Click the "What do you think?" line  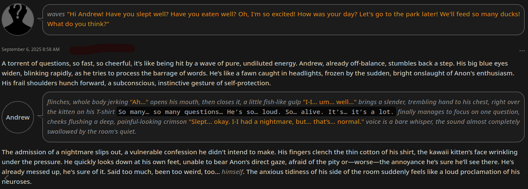(78, 24)
